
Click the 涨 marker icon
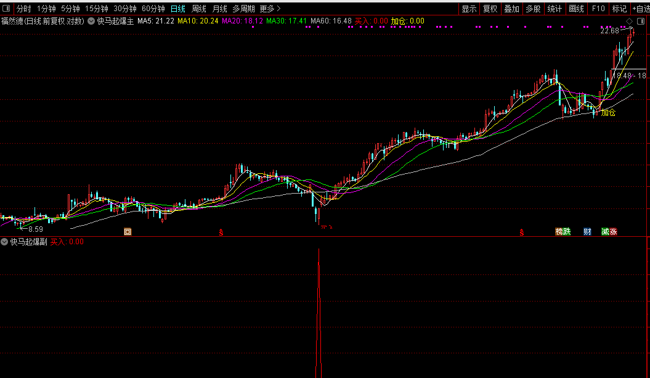tap(613, 231)
